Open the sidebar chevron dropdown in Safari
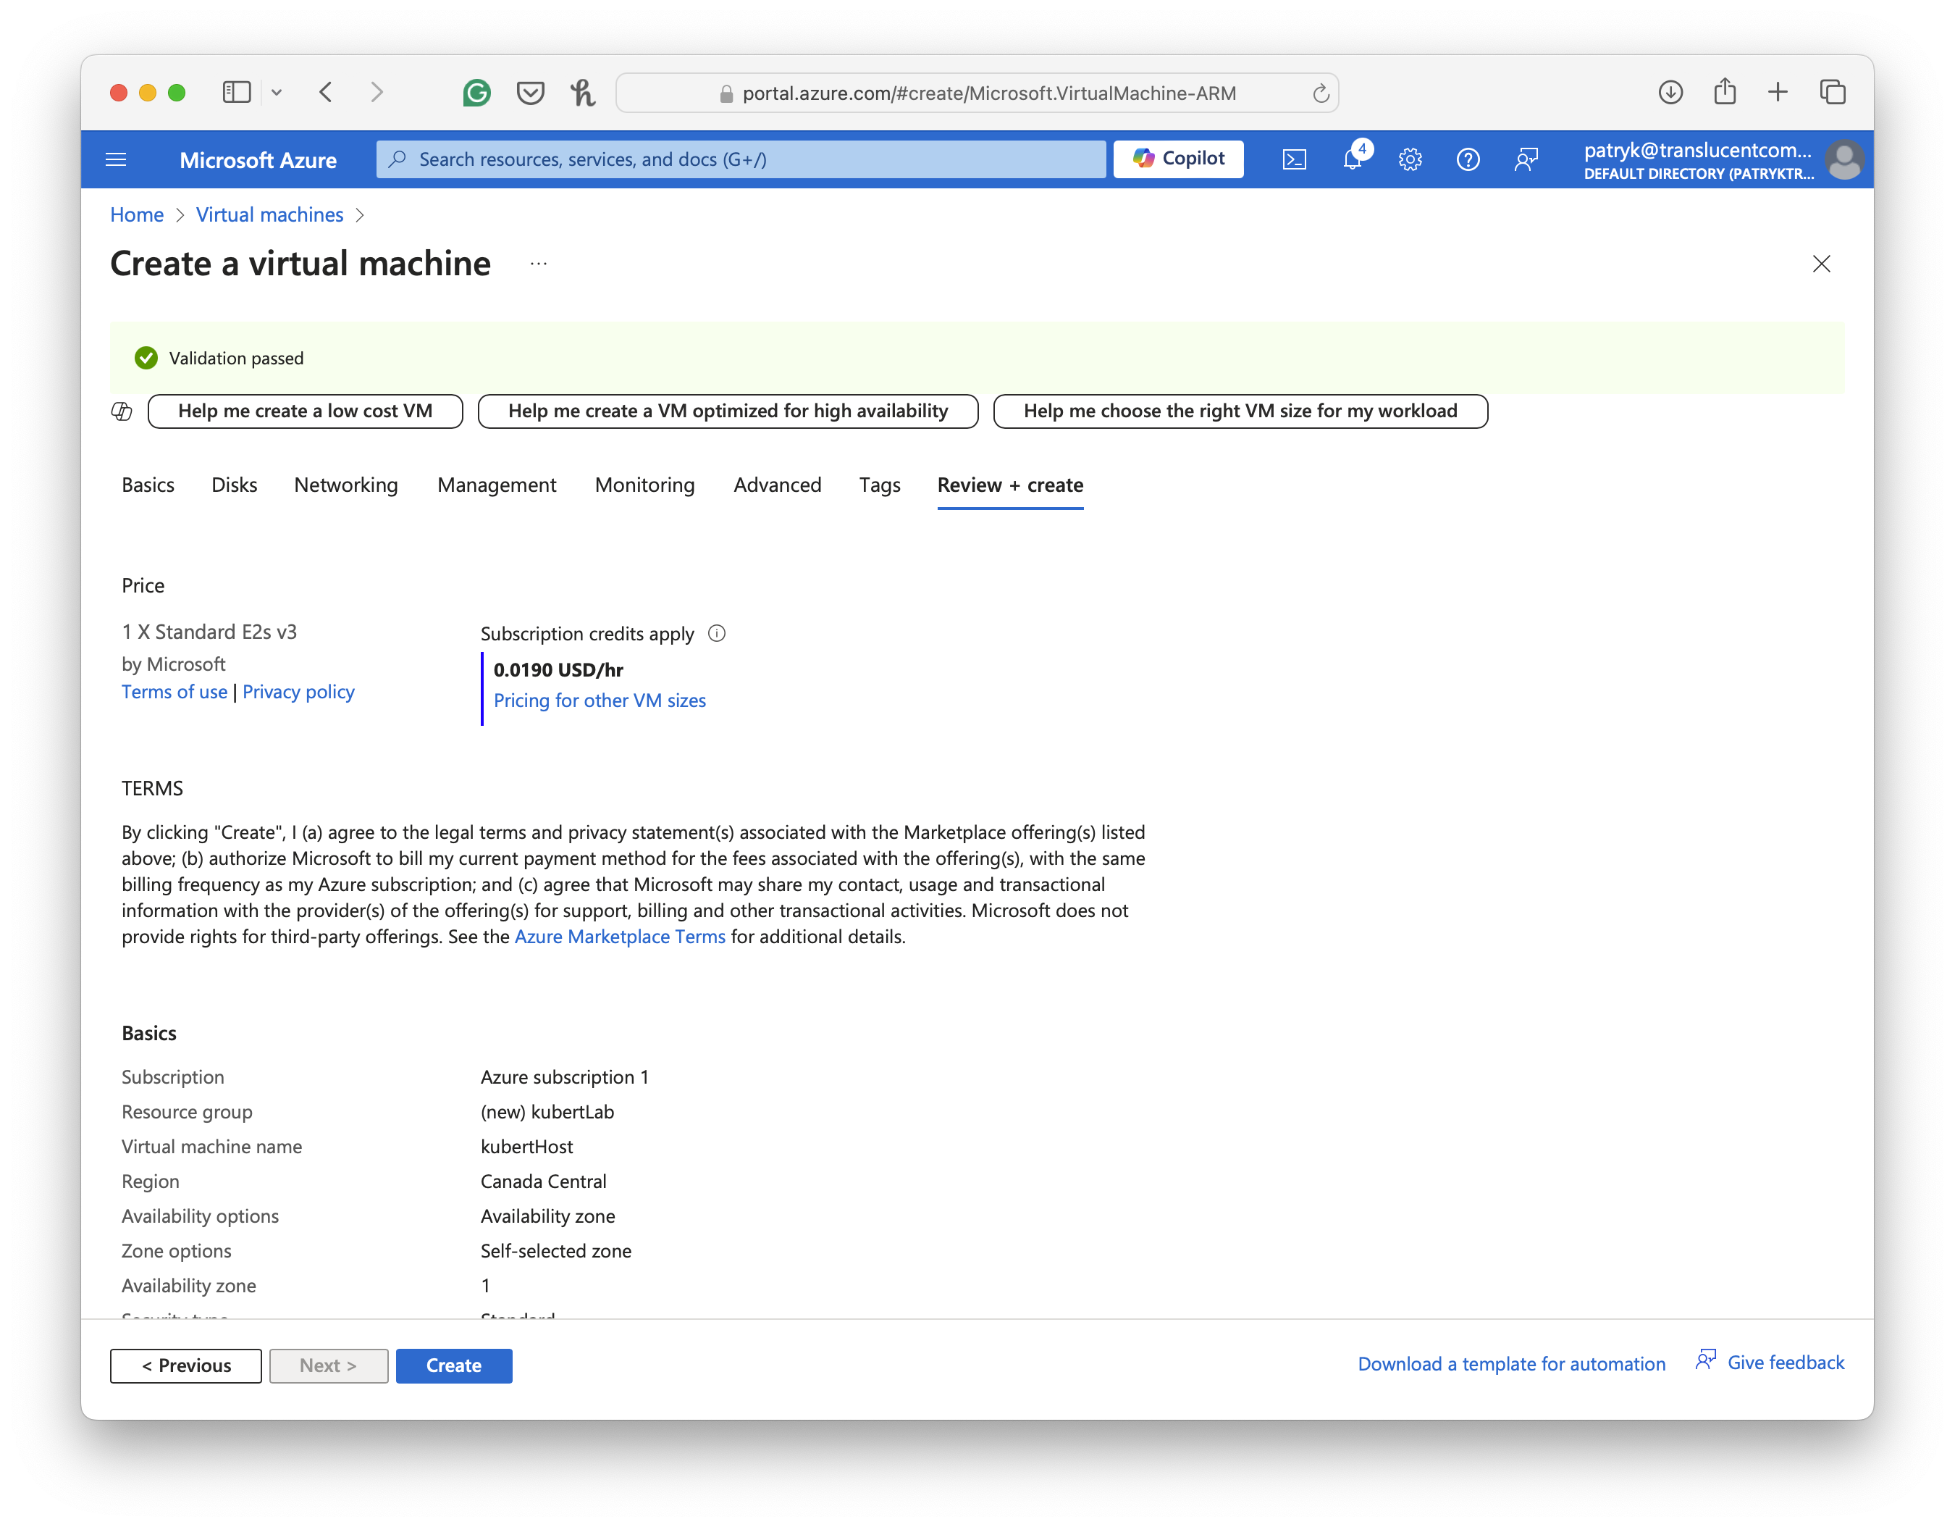 (277, 92)
